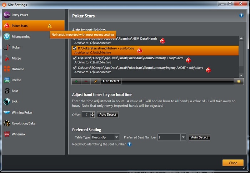Screen dimensions: 250x173
Task: Expand the Preferred Seat Number dropdown
Action: [x=183, y=137]
